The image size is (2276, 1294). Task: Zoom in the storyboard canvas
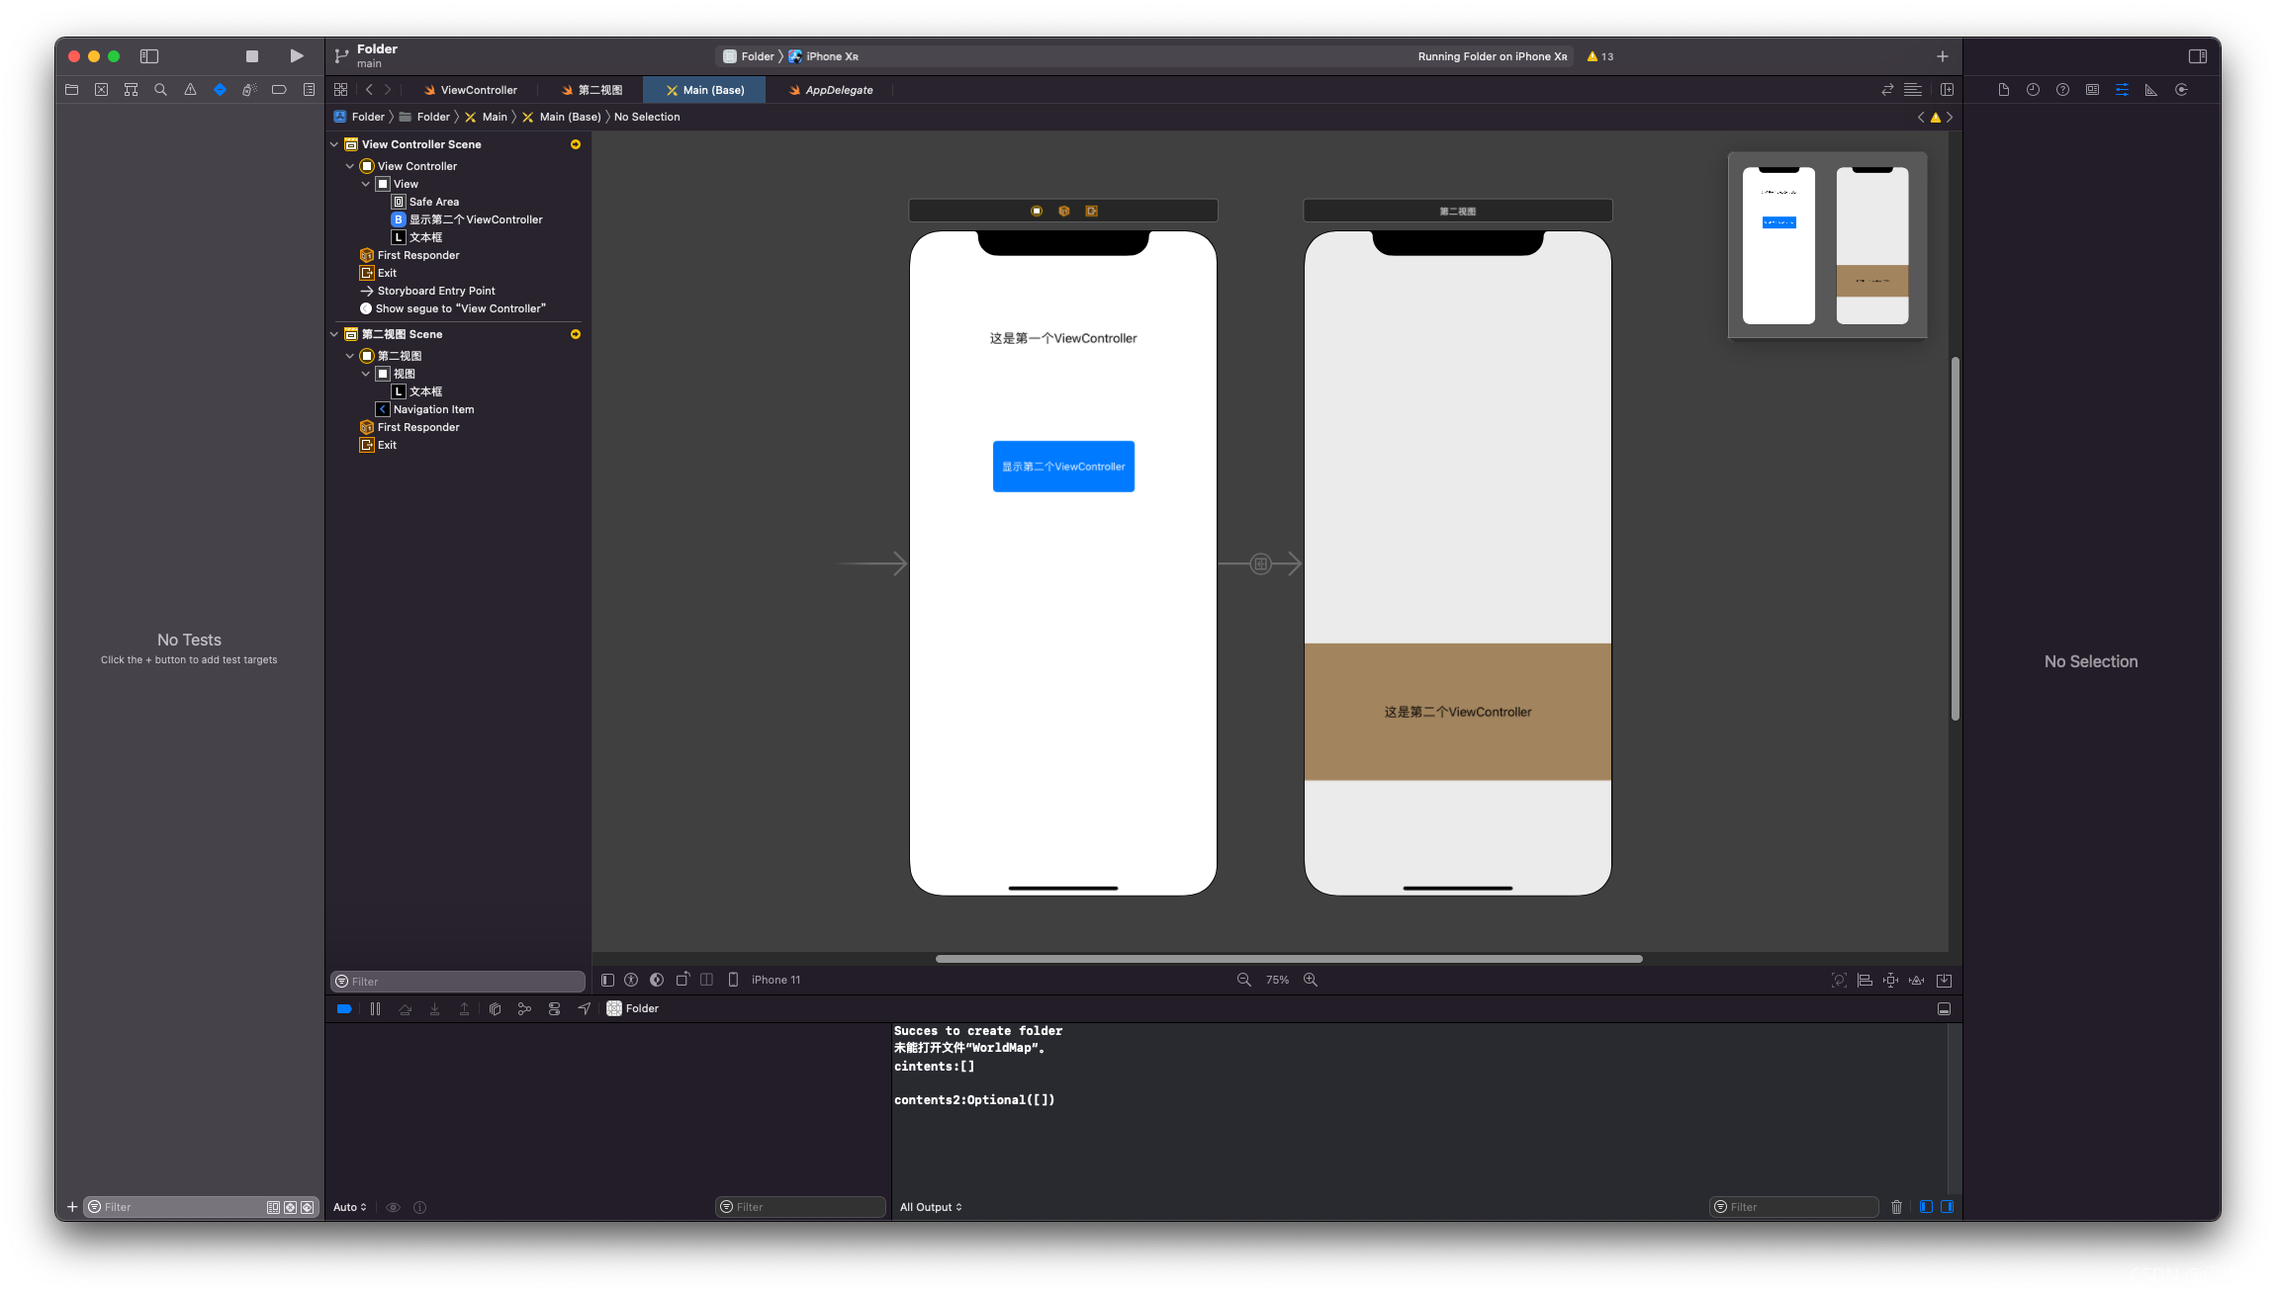tap(1311, 980)
